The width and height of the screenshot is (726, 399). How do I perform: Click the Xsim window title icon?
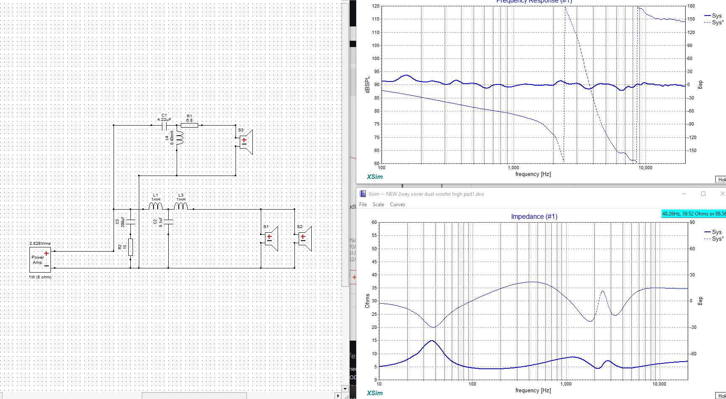363,194
